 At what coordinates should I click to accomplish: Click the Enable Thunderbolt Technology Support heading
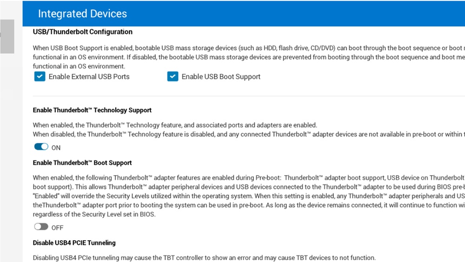pos(92,111)
